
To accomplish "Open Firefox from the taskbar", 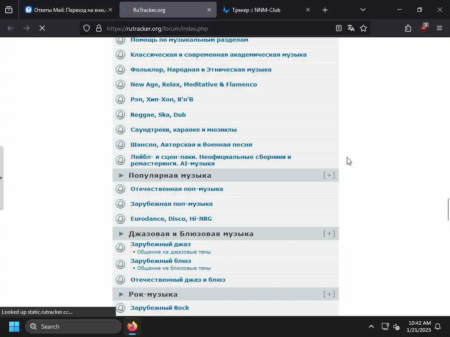I will [x=132, y=326].
